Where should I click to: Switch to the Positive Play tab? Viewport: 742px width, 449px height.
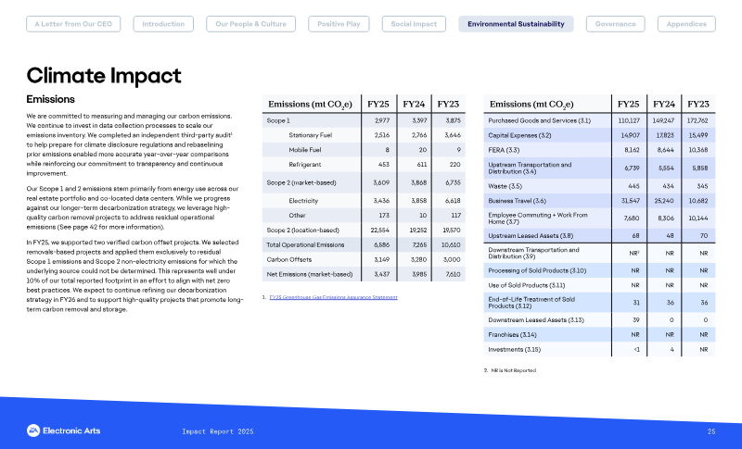[339, 24]
